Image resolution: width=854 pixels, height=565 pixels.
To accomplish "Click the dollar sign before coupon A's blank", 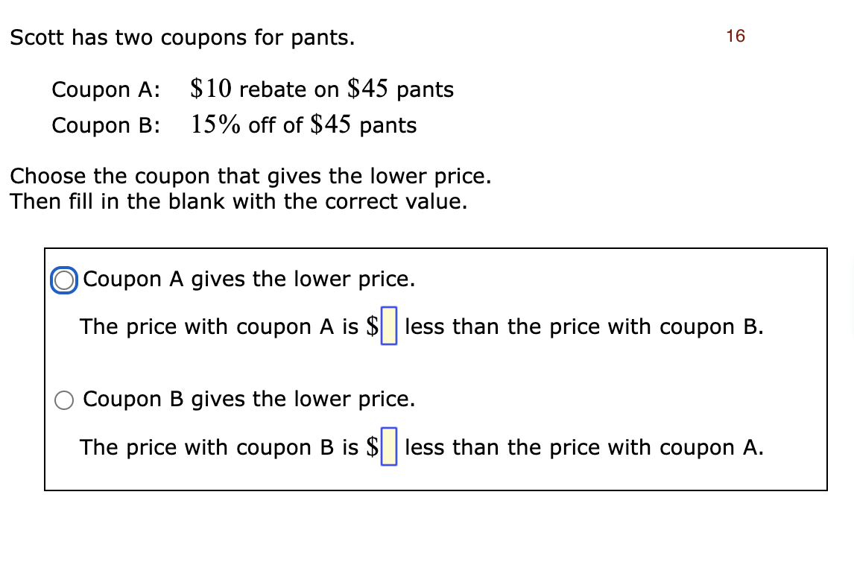I will (x=373, y=326).
